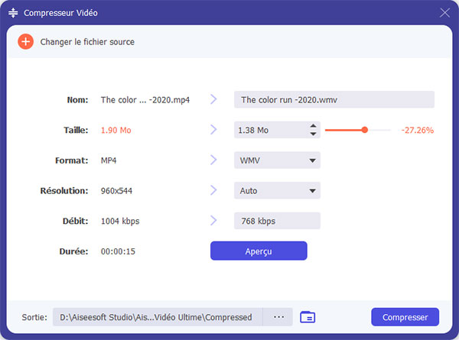Click the arrow icon in Résolution row
Viewport: 459px width, 340px height.
pos(213,190)
